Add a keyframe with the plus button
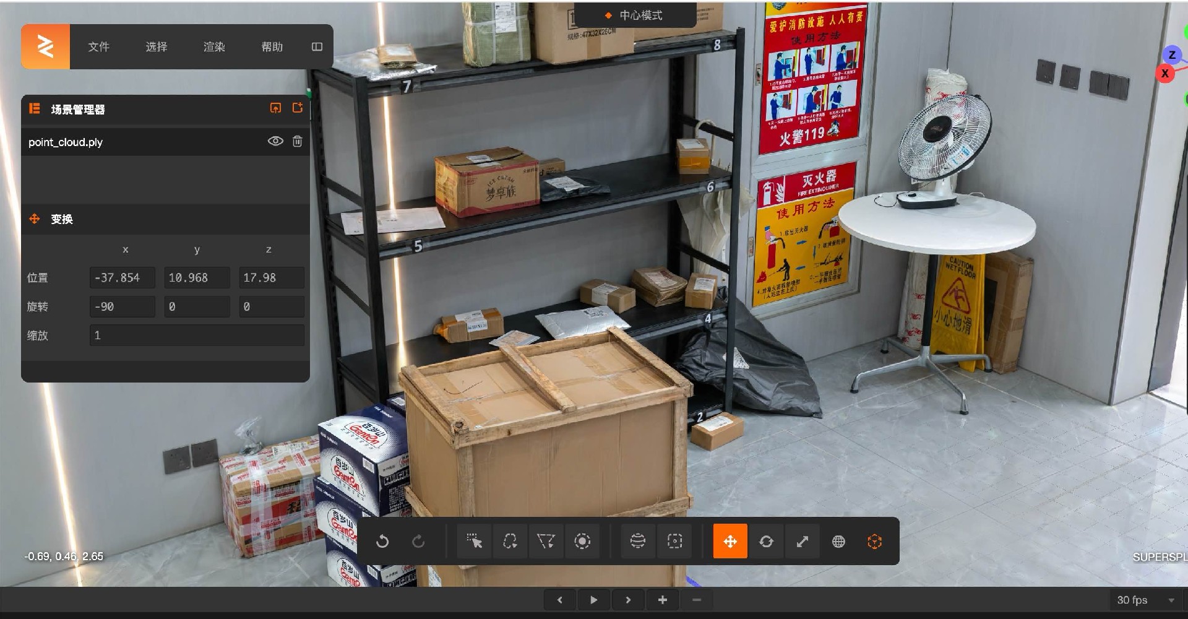 [x=662, y=600]
